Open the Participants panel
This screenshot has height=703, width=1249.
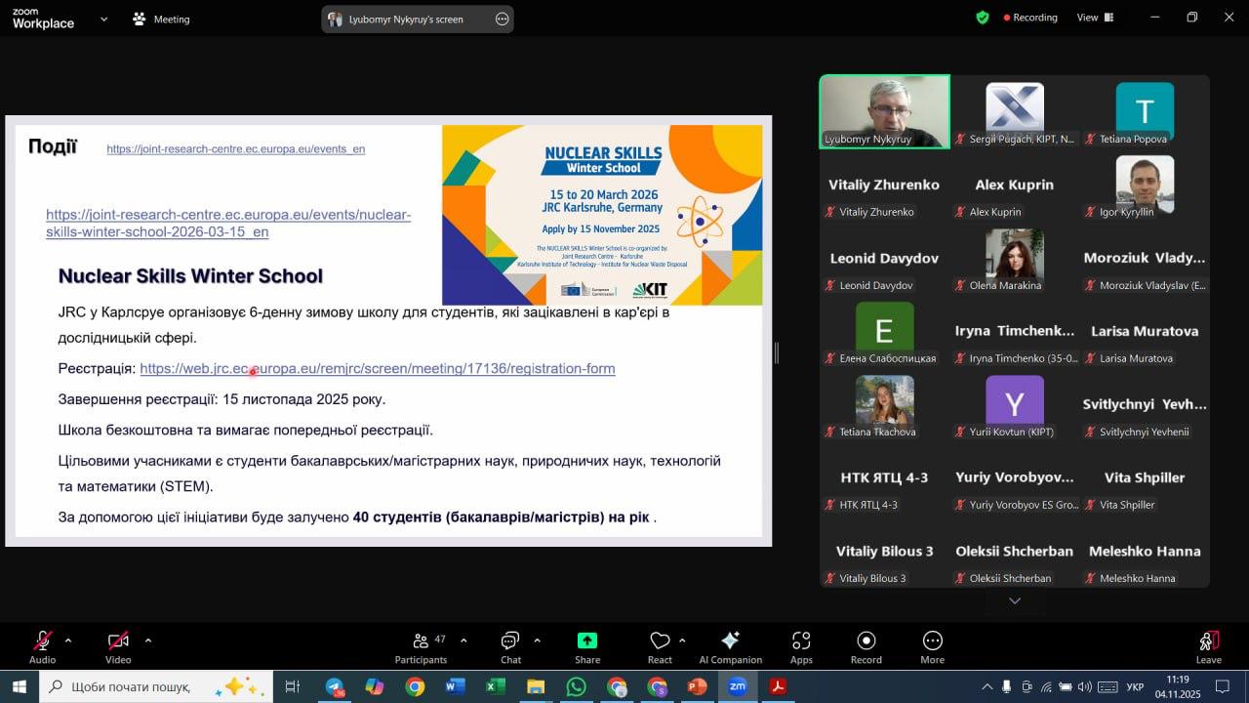421,646
